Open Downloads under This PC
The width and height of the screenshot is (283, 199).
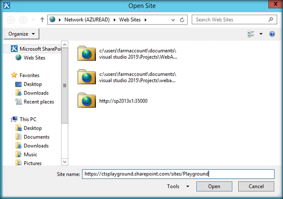36,145
